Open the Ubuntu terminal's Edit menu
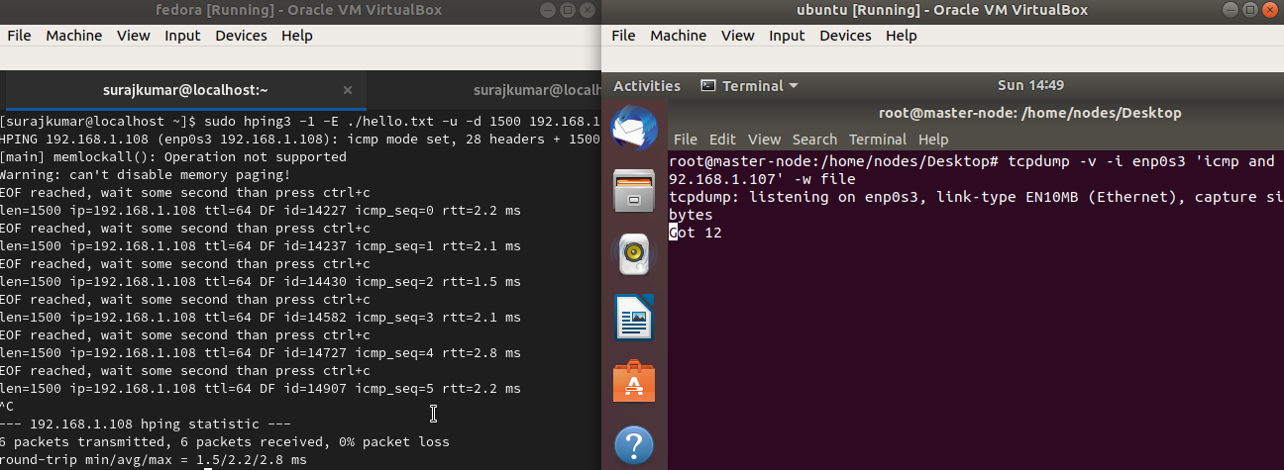Image resolution: width=1284 pixels, height=470 pixels. (722, 140)
